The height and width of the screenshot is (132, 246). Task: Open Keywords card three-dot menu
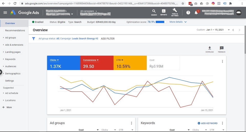222,123
